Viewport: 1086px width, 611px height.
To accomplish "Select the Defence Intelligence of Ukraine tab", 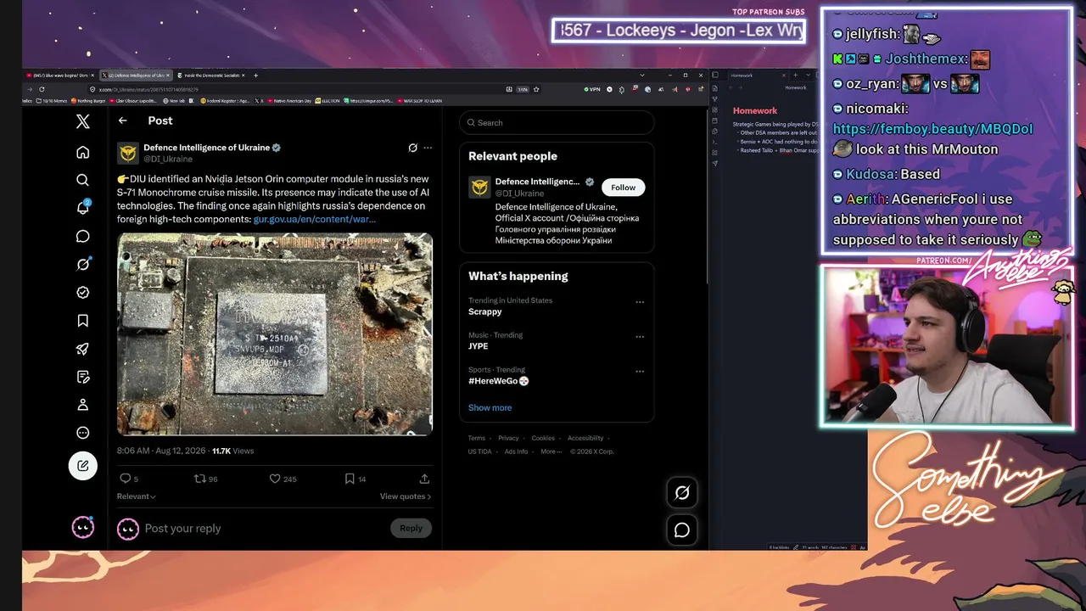I will click(x=135, y=76).
